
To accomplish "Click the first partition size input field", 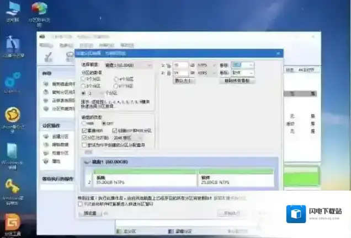I will point(180,65).
